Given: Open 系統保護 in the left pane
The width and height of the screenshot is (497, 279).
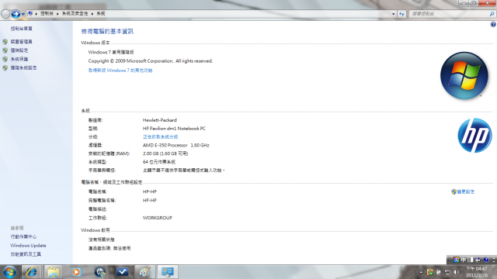Looking at the screenshot, I should pyautogui.click(x=19, y=59).
